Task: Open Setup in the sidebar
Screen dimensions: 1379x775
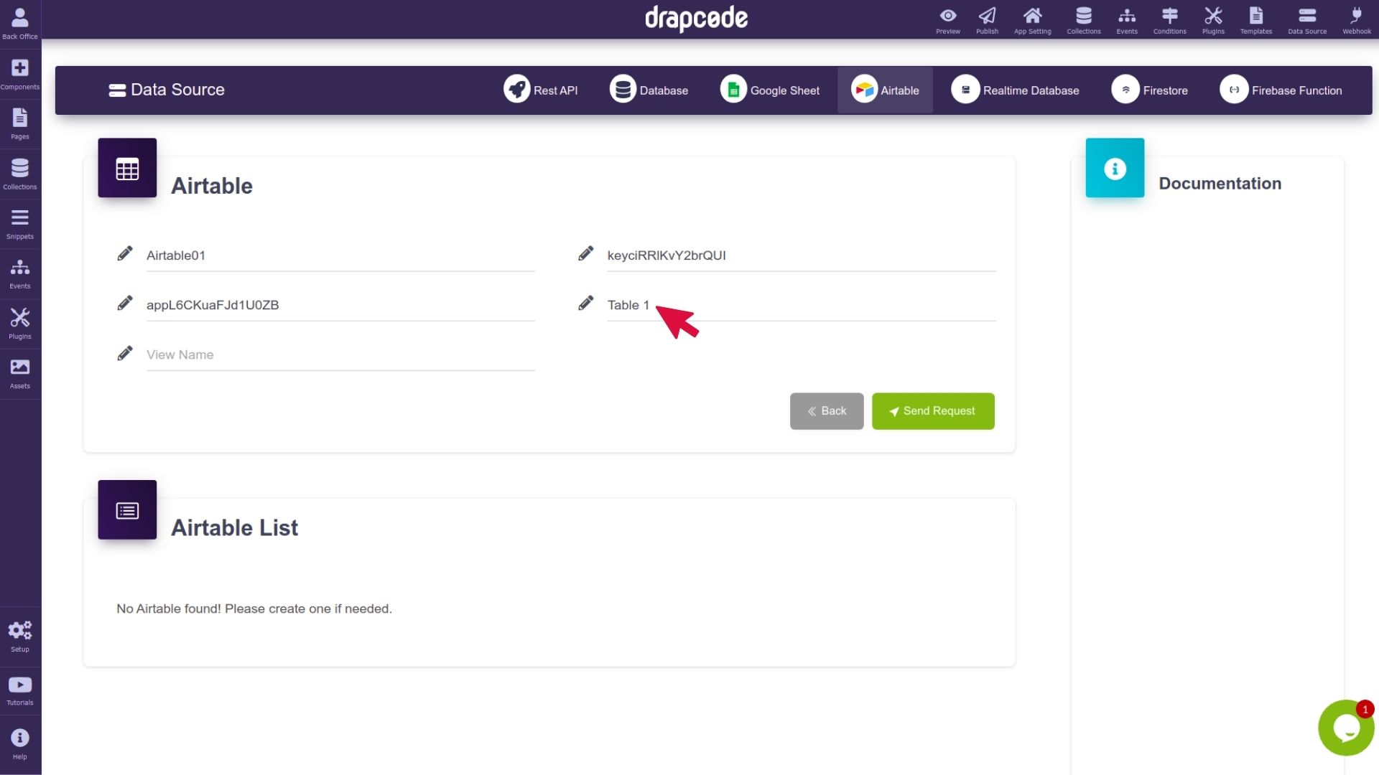Action: [20, 637]
